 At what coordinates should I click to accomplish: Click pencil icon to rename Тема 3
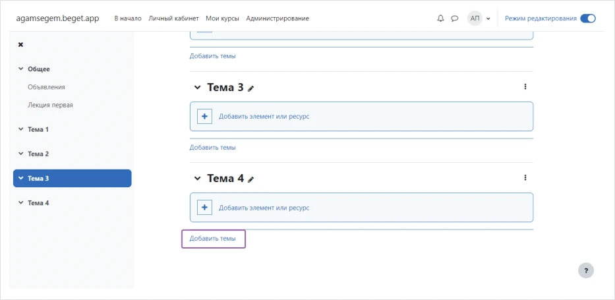click(x=250, y=88)
